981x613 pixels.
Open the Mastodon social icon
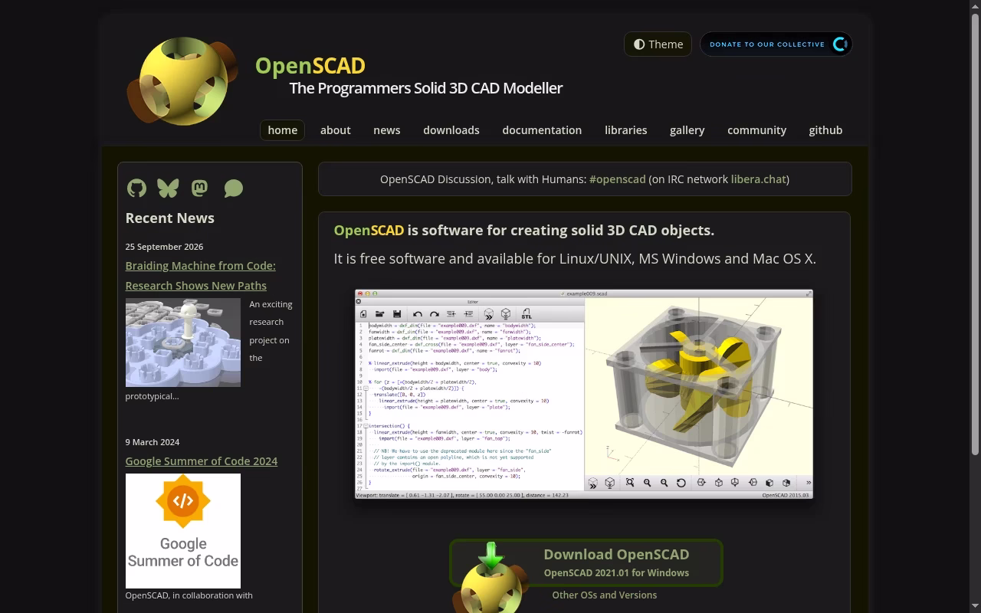click(199, 188)
